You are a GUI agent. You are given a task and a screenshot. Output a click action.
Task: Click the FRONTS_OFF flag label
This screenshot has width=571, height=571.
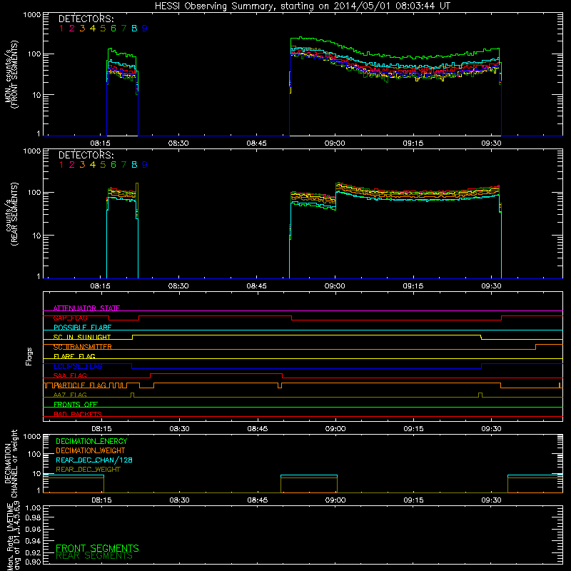(x=76, y=404)
